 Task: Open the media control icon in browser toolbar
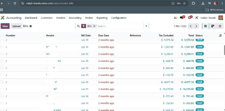pyautogui.click(x=209, y=3)
